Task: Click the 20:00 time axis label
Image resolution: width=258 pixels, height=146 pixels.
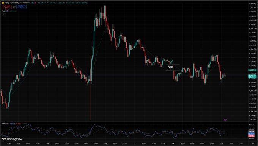Action: [96, 143]
